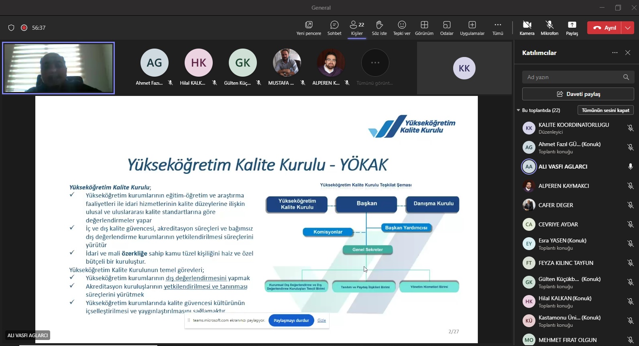
Task: Click the Gizle link on sharing bar
Action: click(x=322, y=320)
